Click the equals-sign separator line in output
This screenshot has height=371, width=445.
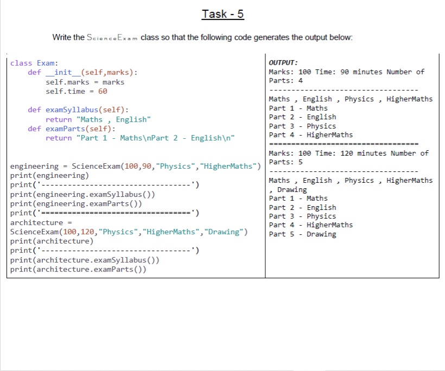click(x=344, y=144)
